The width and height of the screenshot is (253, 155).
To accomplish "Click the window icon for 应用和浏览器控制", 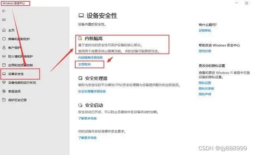I will pyautogui.click(x=4, y=65).
